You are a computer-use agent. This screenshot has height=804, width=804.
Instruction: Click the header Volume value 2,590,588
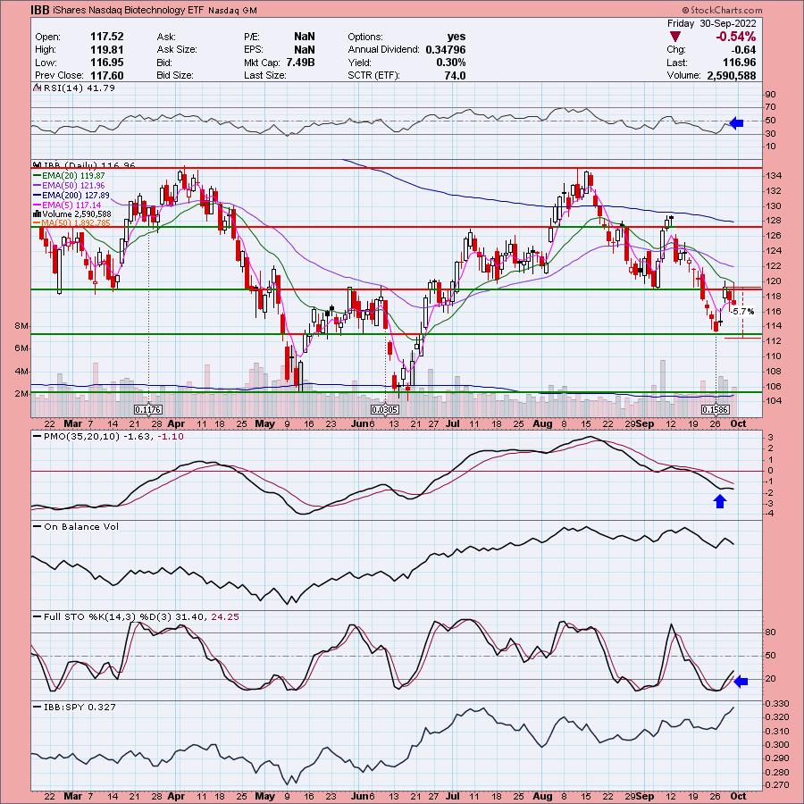click(x=731, y=75)
